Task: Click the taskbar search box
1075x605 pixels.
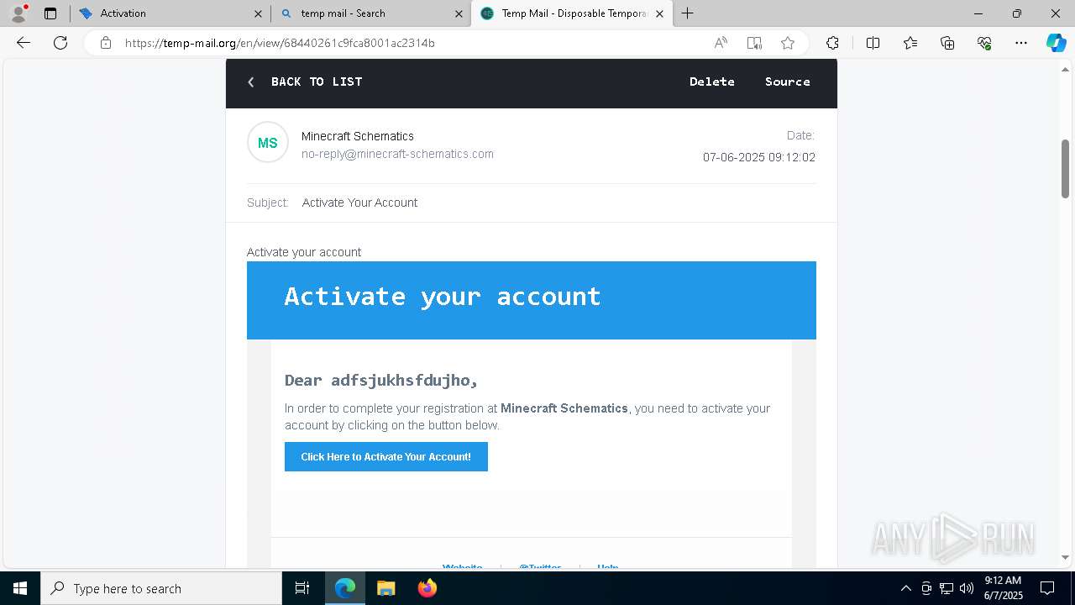Action: [x=161, y=588]
